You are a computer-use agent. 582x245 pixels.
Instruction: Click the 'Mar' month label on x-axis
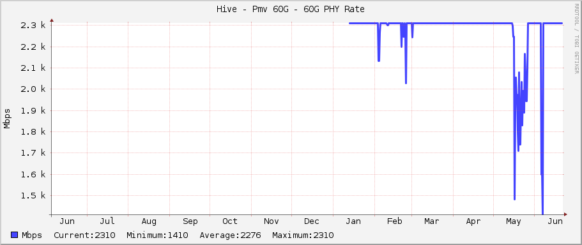pyautogui.click(x=431, y=221)
